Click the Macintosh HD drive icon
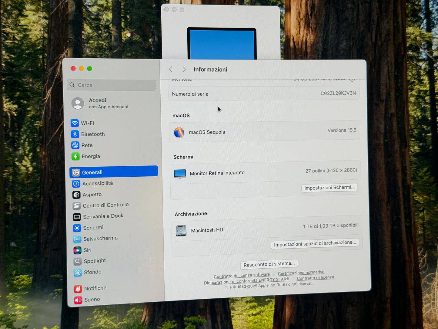Screen dimensions: 438x329 (x=181, y=231)
